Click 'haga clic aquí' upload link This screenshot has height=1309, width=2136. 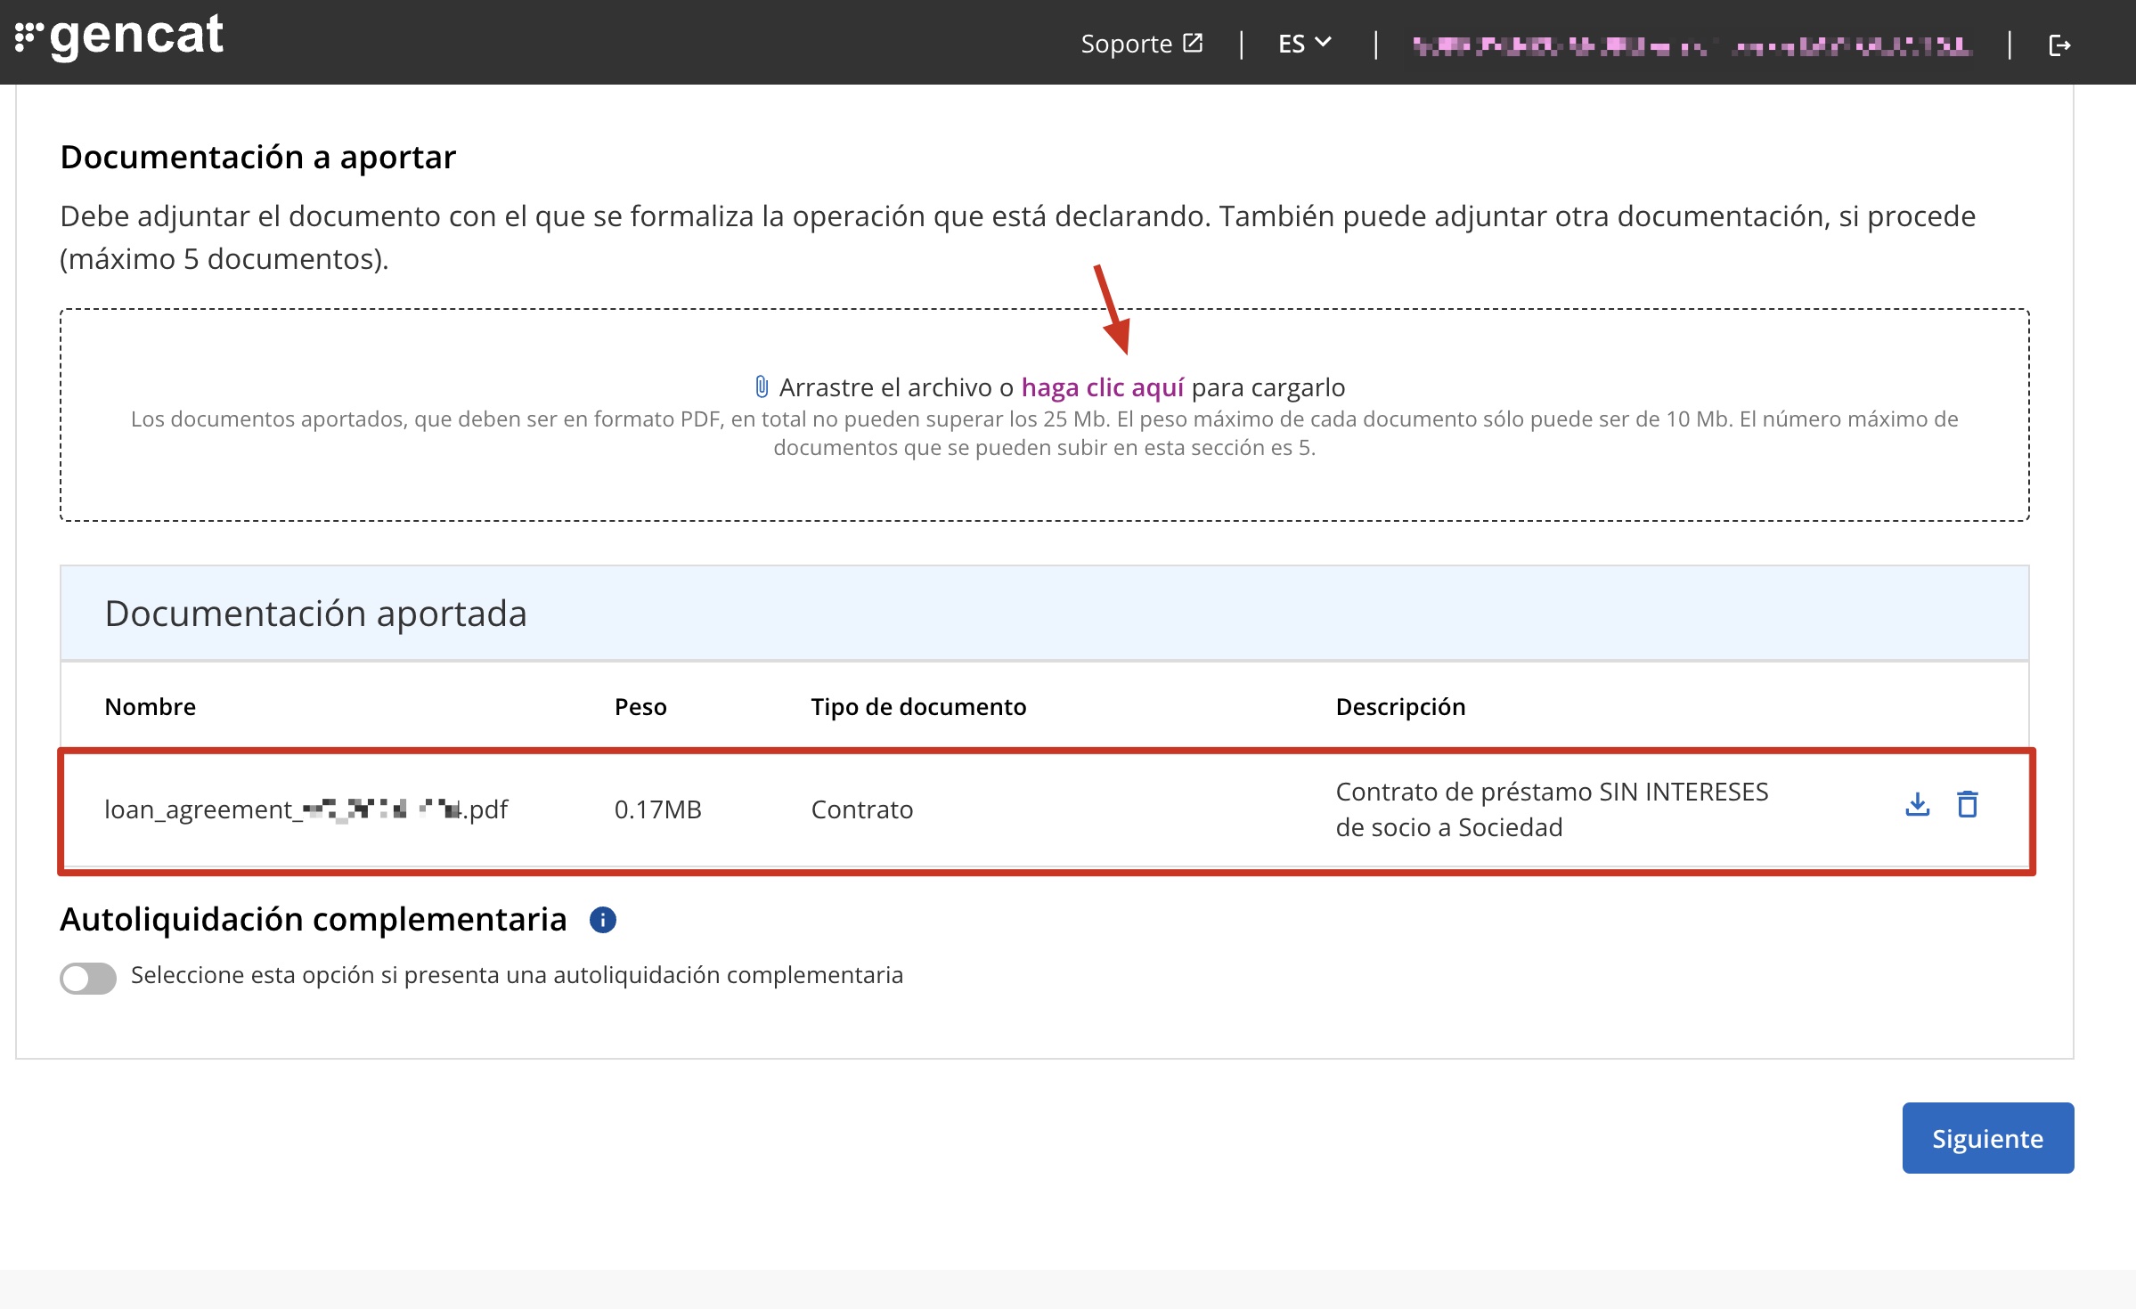pyautogui.click(x=1102, y=387)
